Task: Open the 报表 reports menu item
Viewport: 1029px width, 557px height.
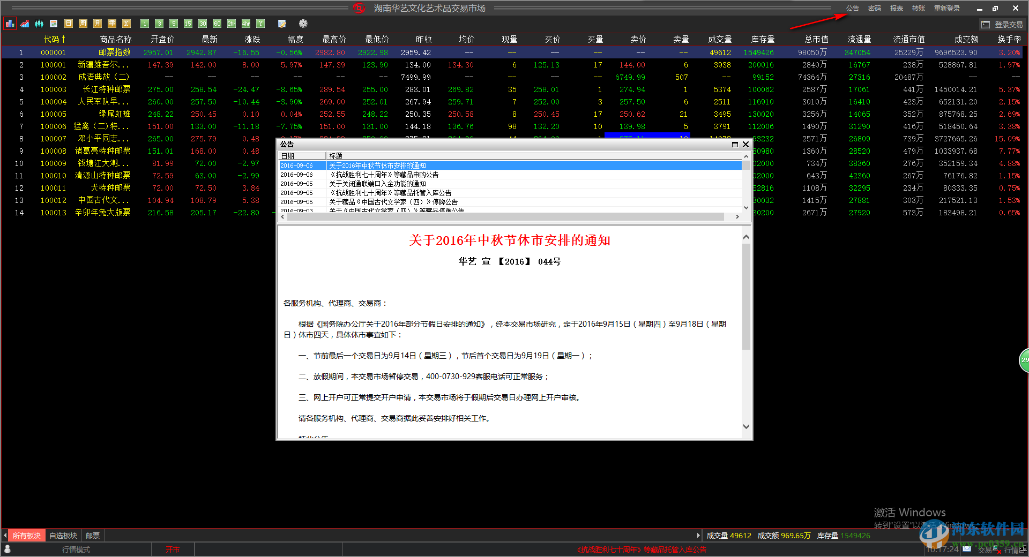Action: 896,8
